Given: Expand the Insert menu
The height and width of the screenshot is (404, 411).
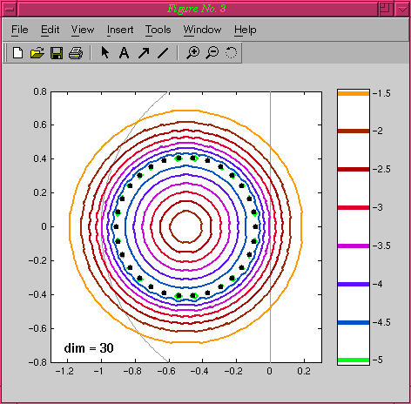Looking at the screenshot, I should tap(120, 30).
